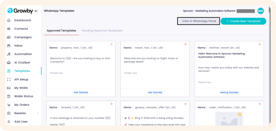This screenshot has width=276, height=131.
Task: Click the Sprouto - Marketing Automation Software text
Action: coord(209,11)
